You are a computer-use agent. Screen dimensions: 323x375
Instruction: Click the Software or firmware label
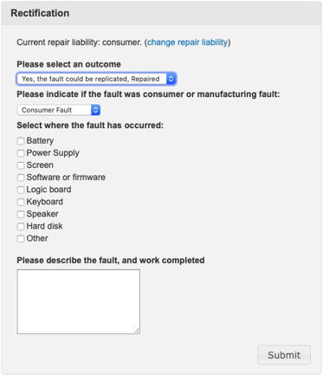66,178
